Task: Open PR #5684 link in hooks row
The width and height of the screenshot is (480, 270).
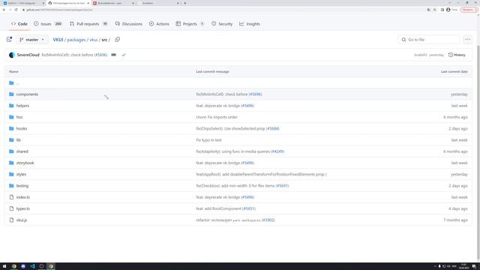Action: tap(272, 128)
